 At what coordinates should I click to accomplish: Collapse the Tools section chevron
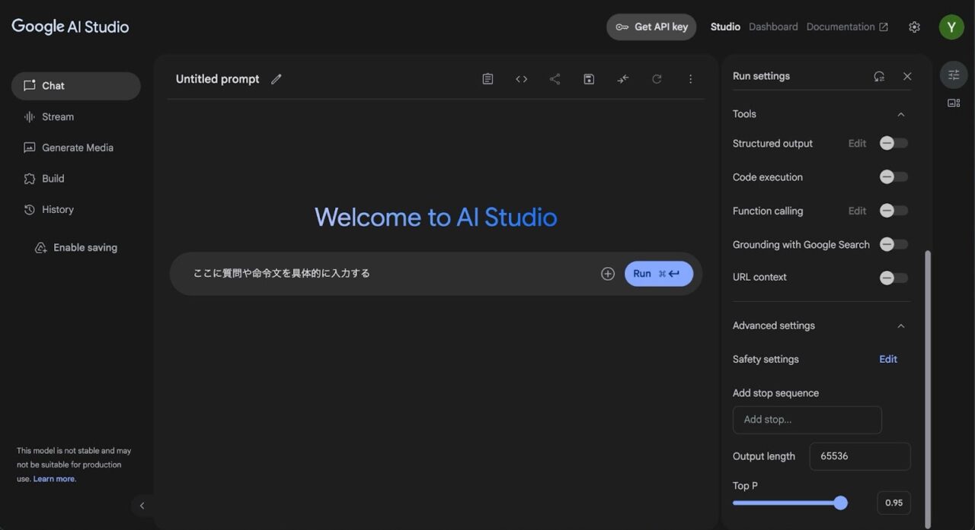click(901, 114)
